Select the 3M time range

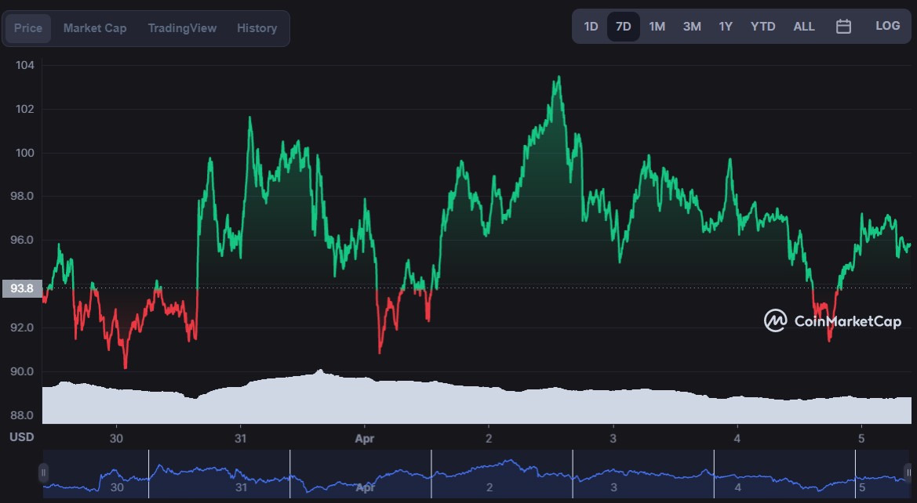[x=691, y=27]
